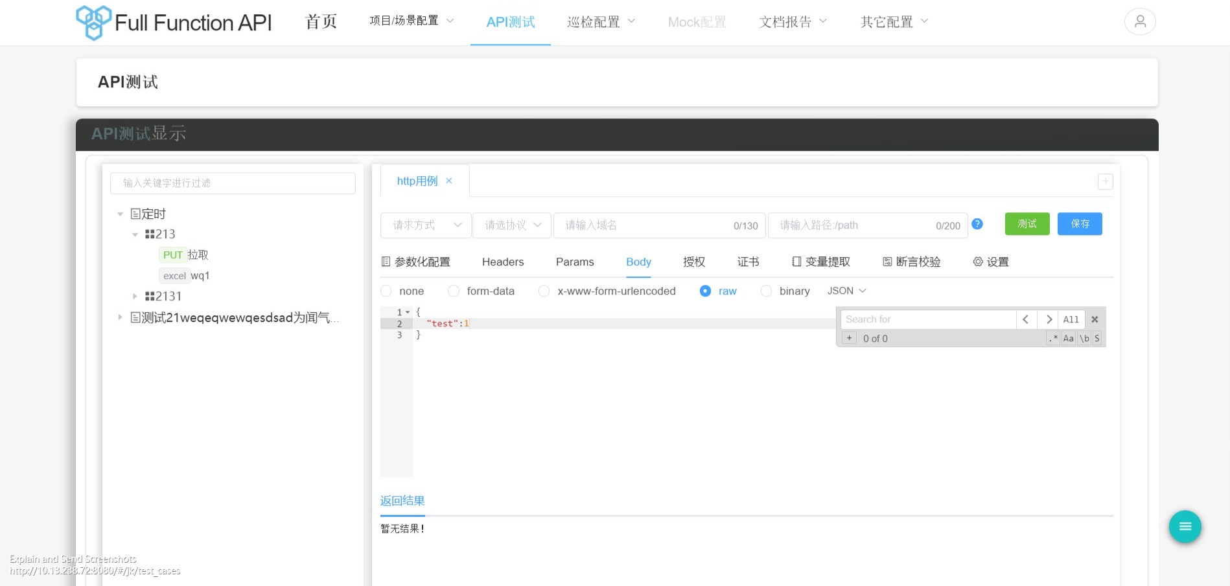Expand the 测试21weqeqwewqesdsad tree node
Image resolution: width=1230 pixels, height=586 pixels.
pos(120,317)
